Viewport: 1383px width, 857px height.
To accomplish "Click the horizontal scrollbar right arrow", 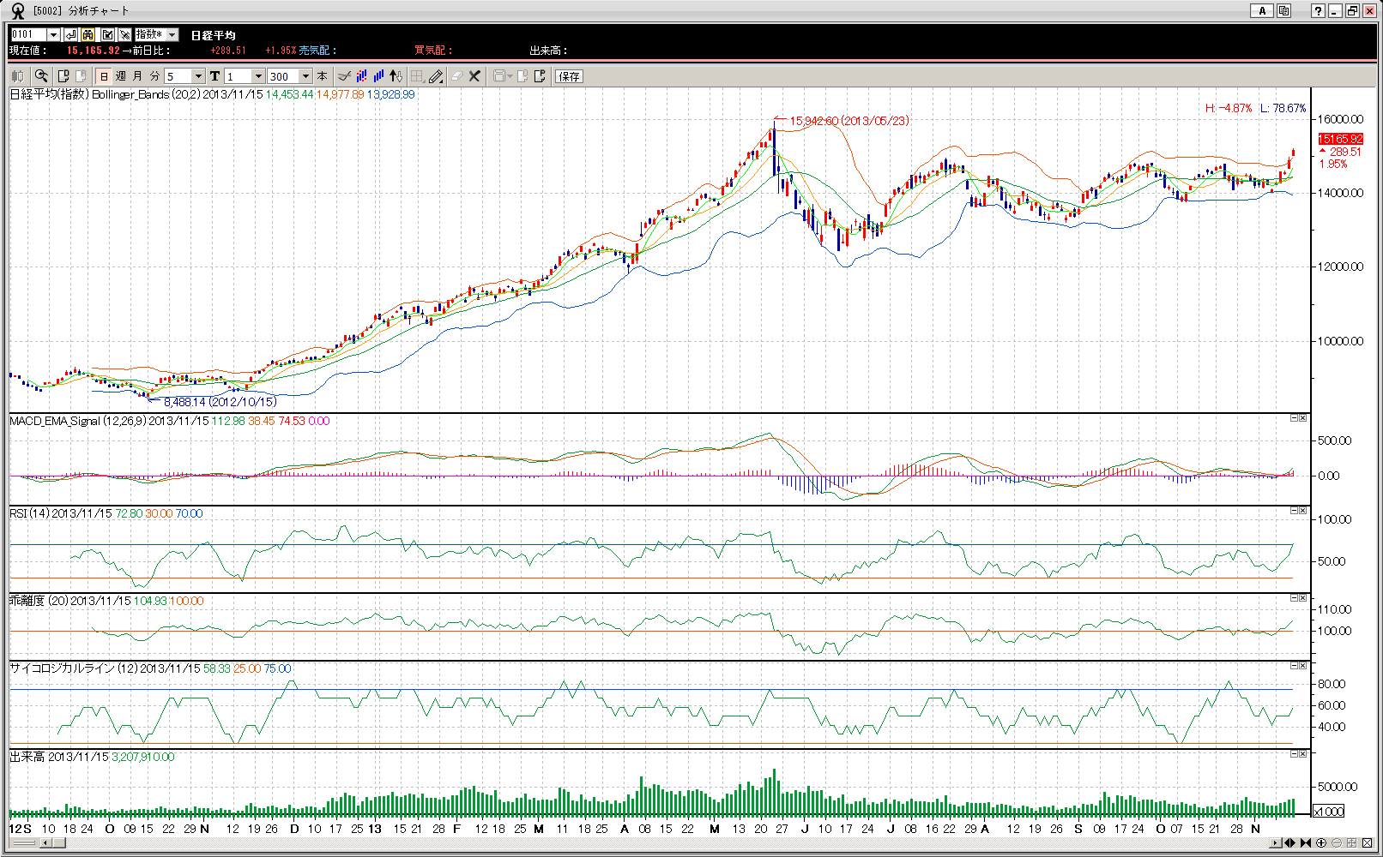I will click(1276, 843).
